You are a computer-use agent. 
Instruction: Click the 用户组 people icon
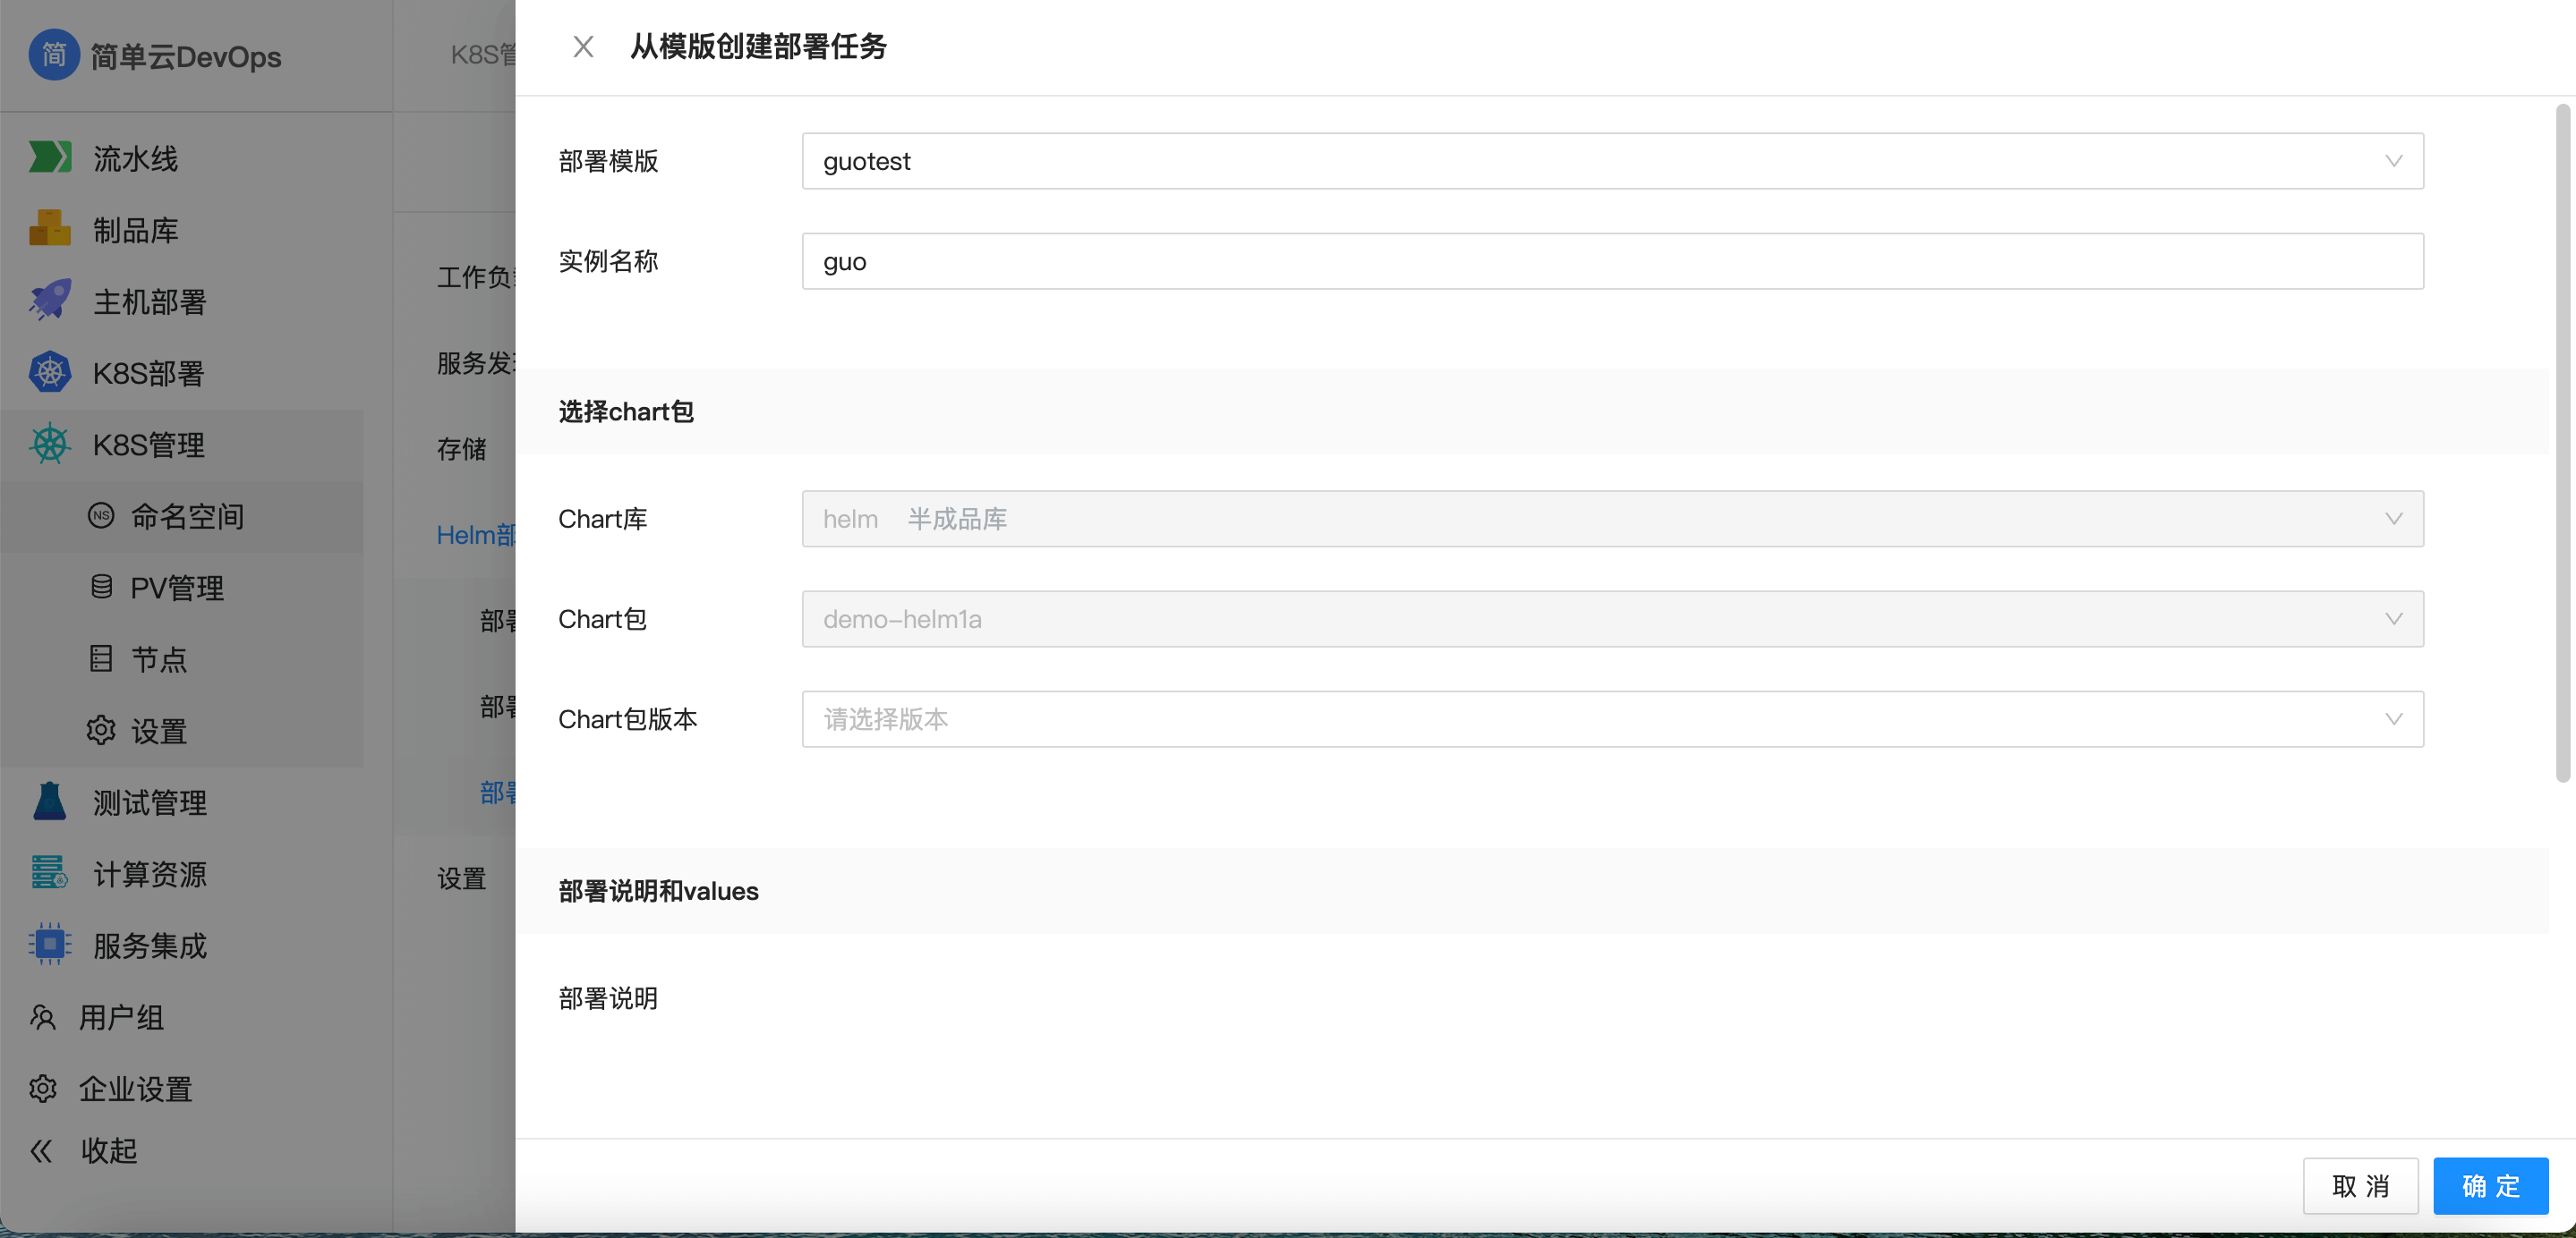point(42,1016)
